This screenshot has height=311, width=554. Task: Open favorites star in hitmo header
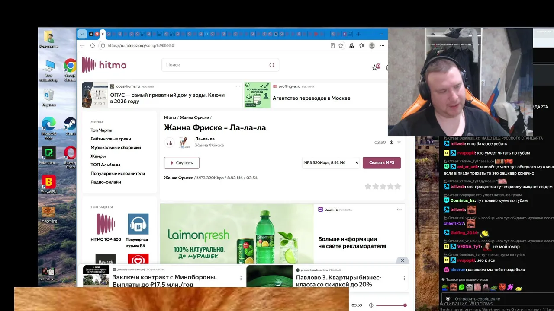click(375, 67)
